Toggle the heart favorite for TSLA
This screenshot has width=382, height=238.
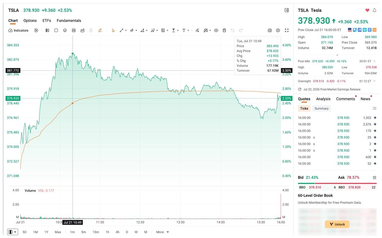367,10
